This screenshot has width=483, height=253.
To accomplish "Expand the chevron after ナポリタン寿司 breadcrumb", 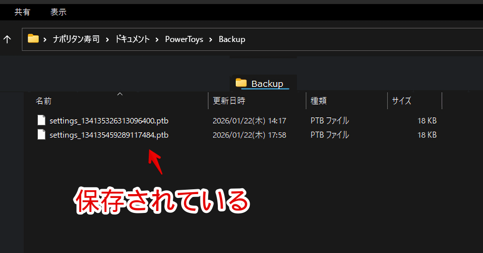I will (x=107, y=40).
